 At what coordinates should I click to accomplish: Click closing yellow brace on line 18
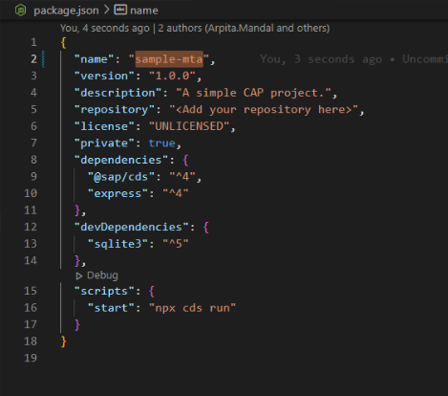point(64,341)
